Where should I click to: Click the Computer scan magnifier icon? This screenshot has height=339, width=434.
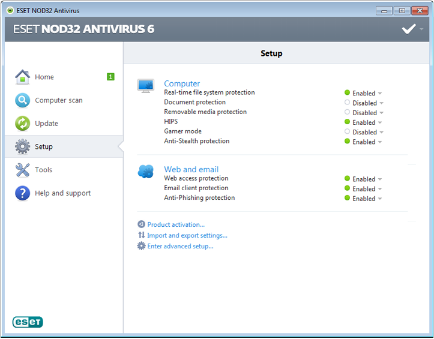22,100
